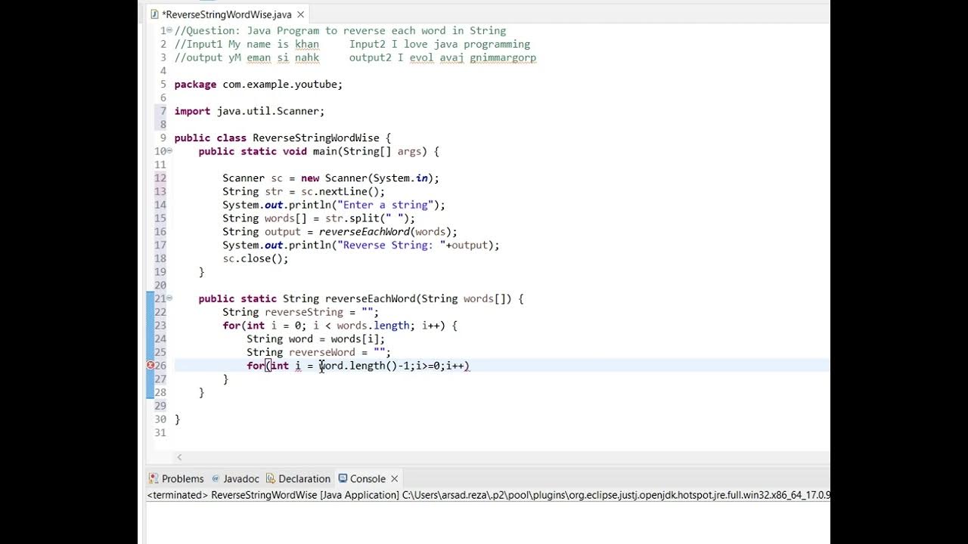Image resolution: width=968 pixels, height=544 pixels.
Task: Click 'String words[] = str.split' line
Action: tap(318, 219)
